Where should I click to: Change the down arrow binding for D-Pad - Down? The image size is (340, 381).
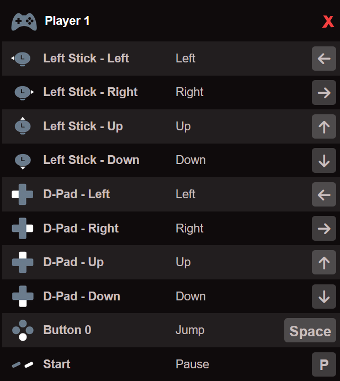[324, 297]
